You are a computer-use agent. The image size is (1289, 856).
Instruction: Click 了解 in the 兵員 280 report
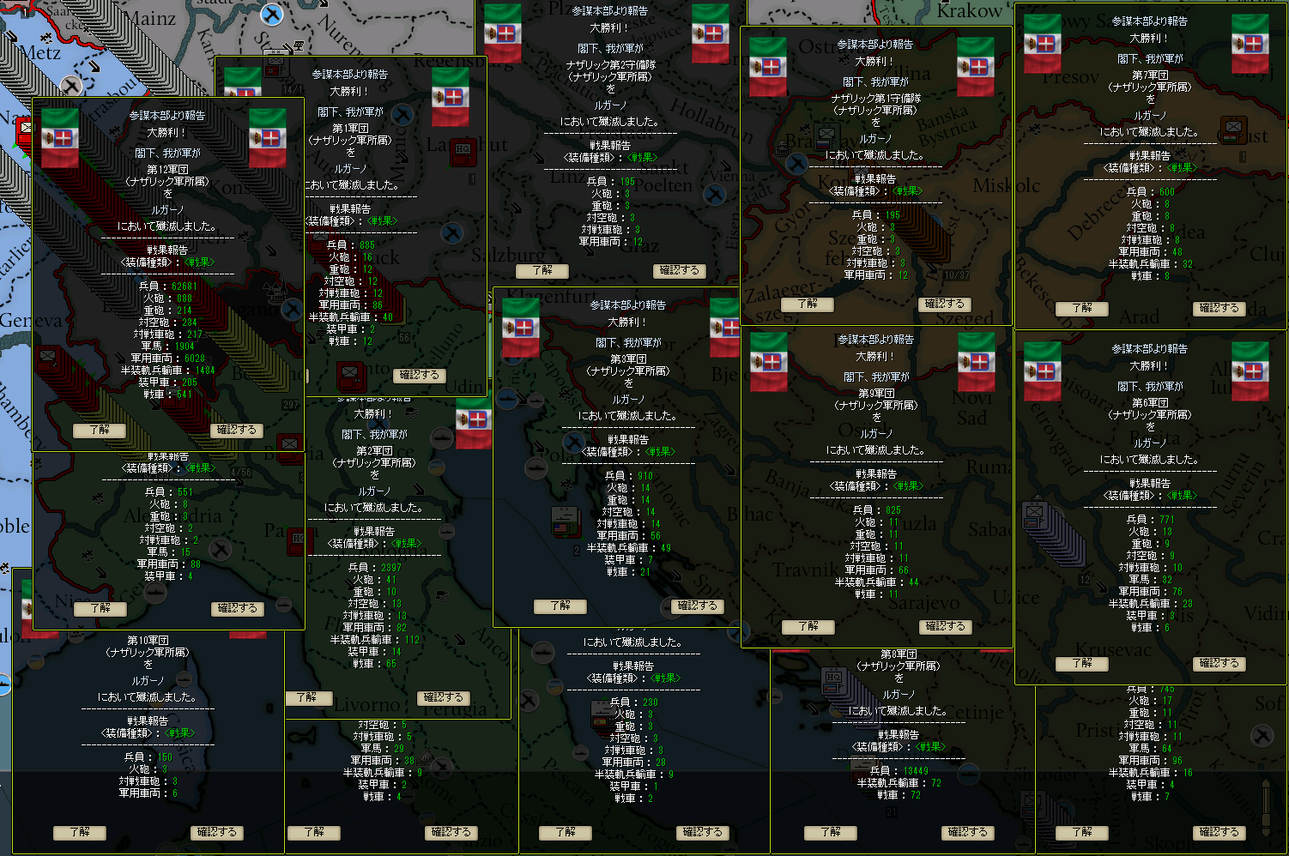[x=566, y=832]
